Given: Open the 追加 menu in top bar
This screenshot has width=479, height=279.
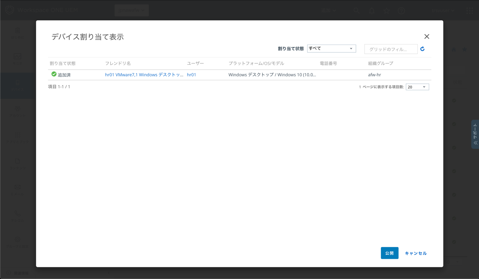Looking at the screenshot, I should 328,10.
